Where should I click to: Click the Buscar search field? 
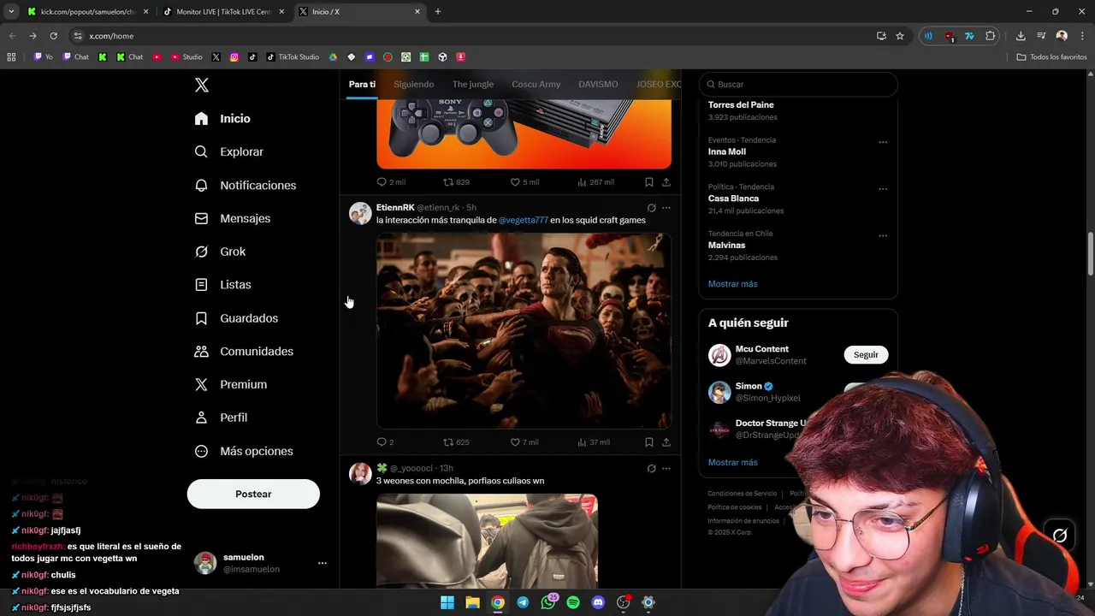(x=798, y=84)
